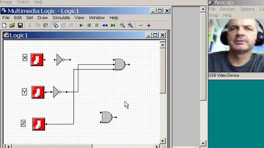Click the Paste toolbar icon

[46, 25]
